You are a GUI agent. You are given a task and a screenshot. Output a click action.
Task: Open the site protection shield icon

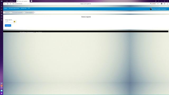(x=8, y=4)
